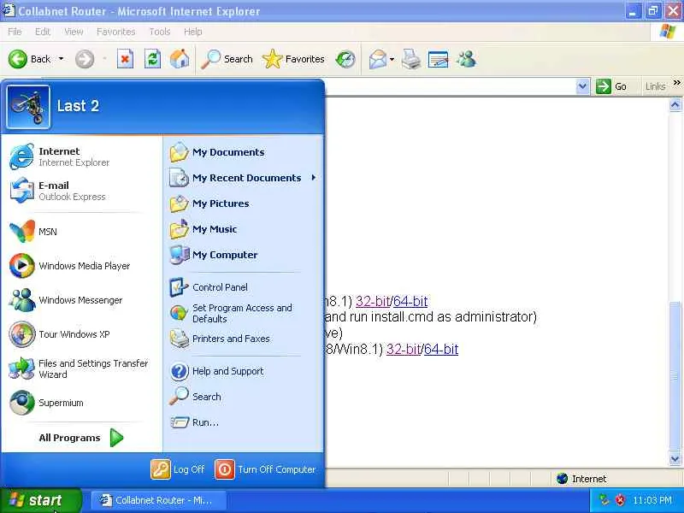Open the History toolbar icon
Image resolution: width=684 pixels, height=513 pixels.
[x=345, y=59]
